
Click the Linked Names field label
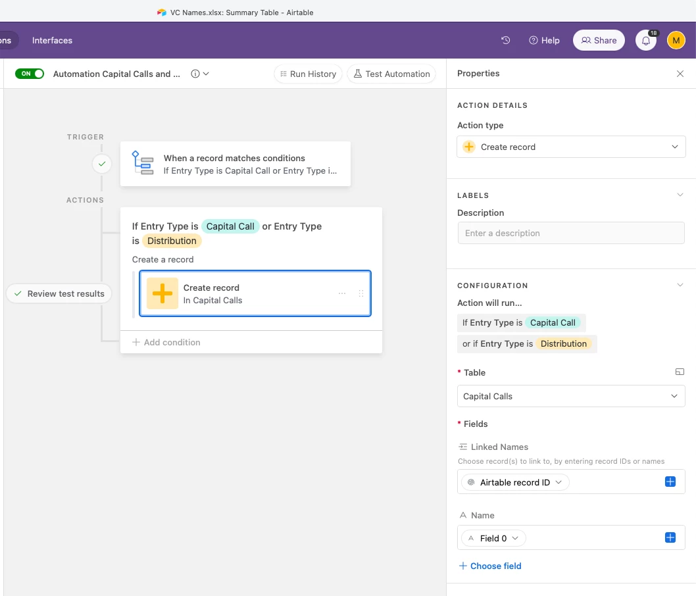(x=499, y=447)
